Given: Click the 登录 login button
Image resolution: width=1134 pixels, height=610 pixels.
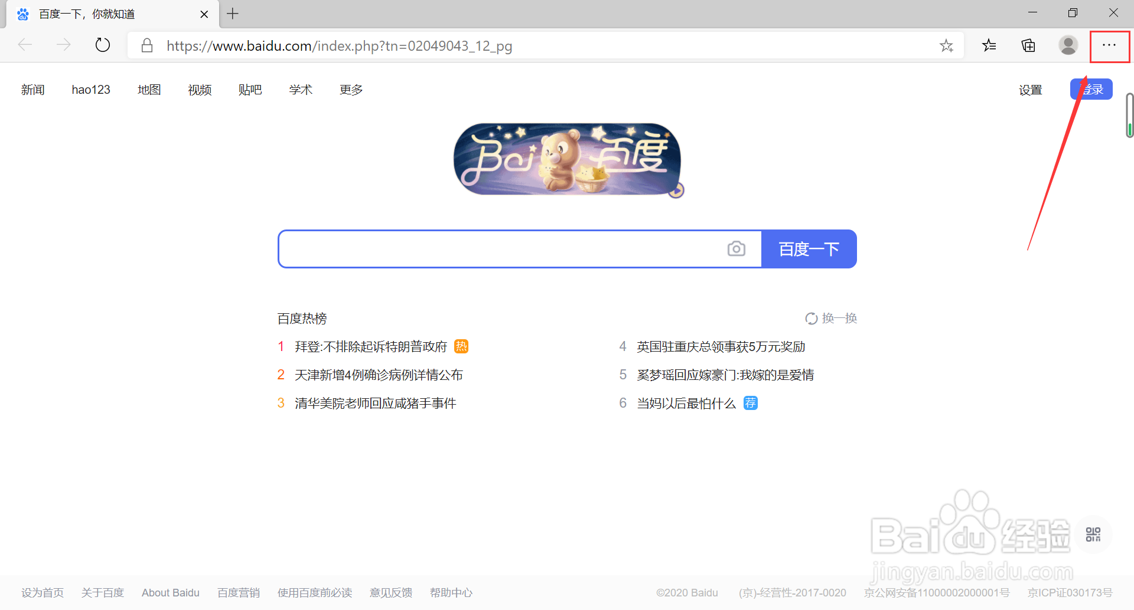Looking at the screenshot, I should [1091, 89].
